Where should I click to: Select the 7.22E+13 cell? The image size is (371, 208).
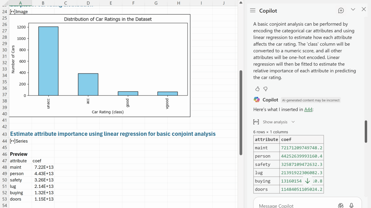(x=43, y=167)
